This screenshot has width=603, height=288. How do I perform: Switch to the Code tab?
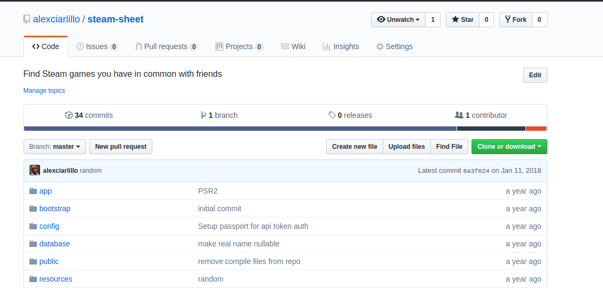46,46
